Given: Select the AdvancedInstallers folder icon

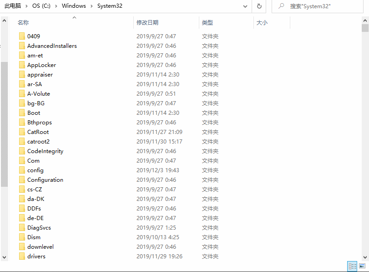Looking at the screenshot, I should tap(22, 46).
